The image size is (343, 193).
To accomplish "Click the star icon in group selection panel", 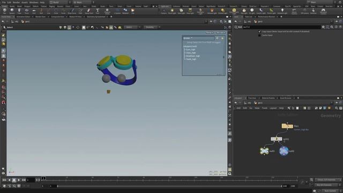I will pyautogui.click(x=222, y=38).
